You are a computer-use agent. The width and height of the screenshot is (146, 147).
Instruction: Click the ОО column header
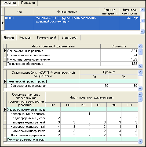pyautogui.click(x=68, y=105)
